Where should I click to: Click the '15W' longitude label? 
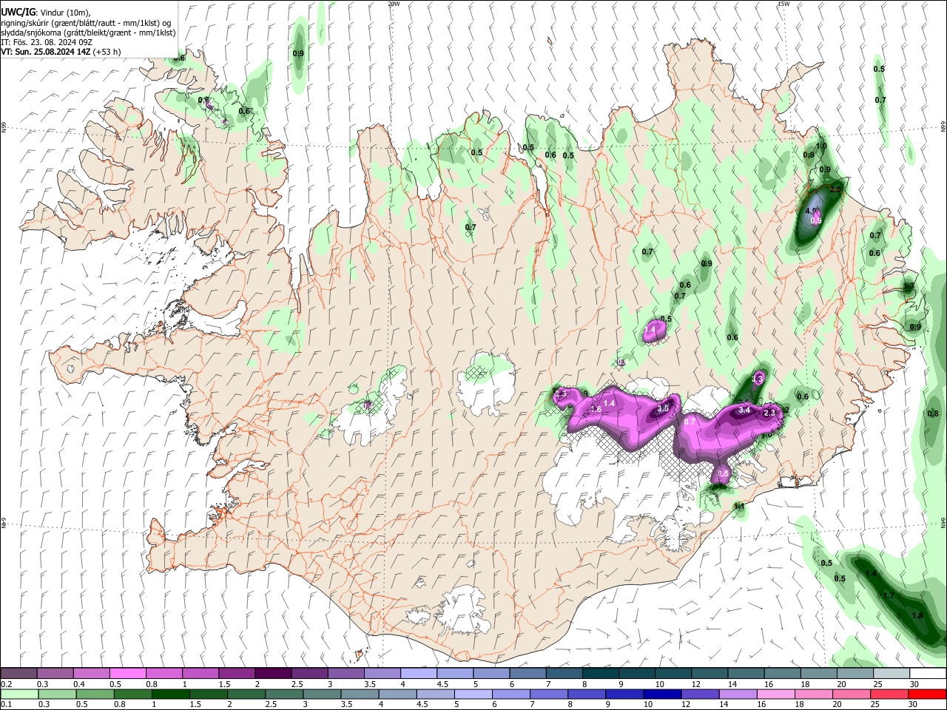(x=783, y=4)
